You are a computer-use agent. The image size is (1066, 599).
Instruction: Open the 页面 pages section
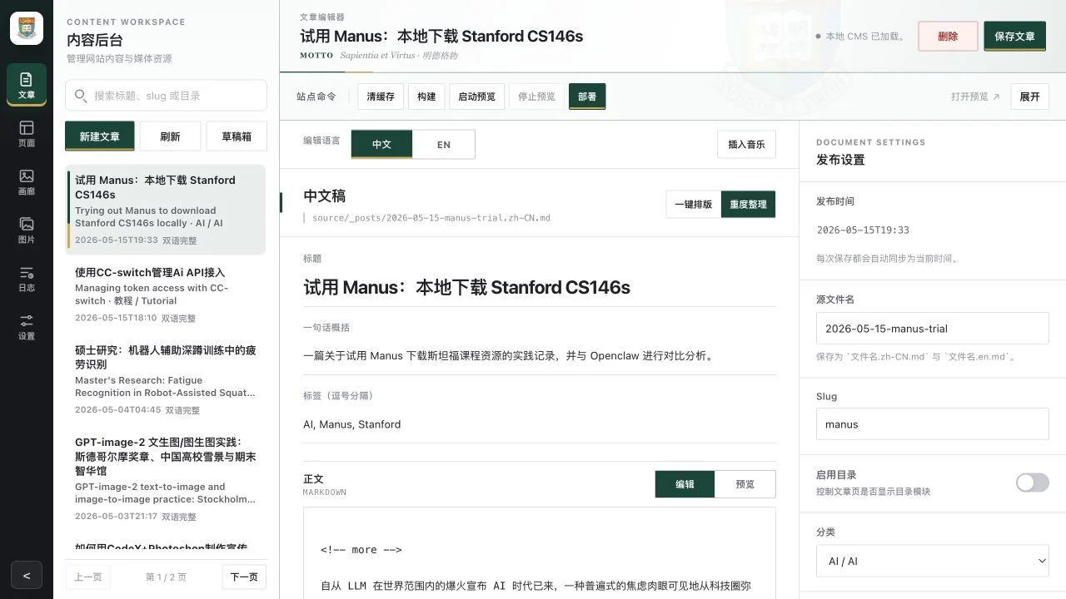click(27, 133)
